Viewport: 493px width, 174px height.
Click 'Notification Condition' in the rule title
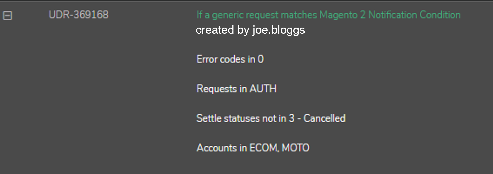[x=414, y=15]
